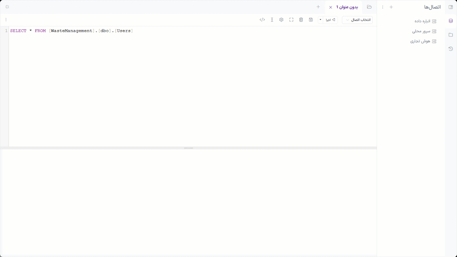Click the trash delete icon in toolbar
457x257 pixels.
tap(301, 20)
